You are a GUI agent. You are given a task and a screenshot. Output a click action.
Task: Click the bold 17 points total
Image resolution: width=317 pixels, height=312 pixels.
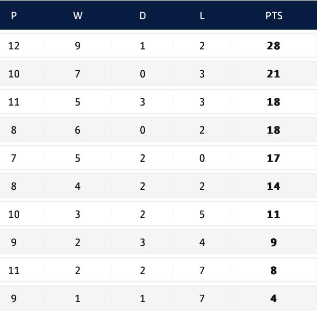(x=273, y=158)
